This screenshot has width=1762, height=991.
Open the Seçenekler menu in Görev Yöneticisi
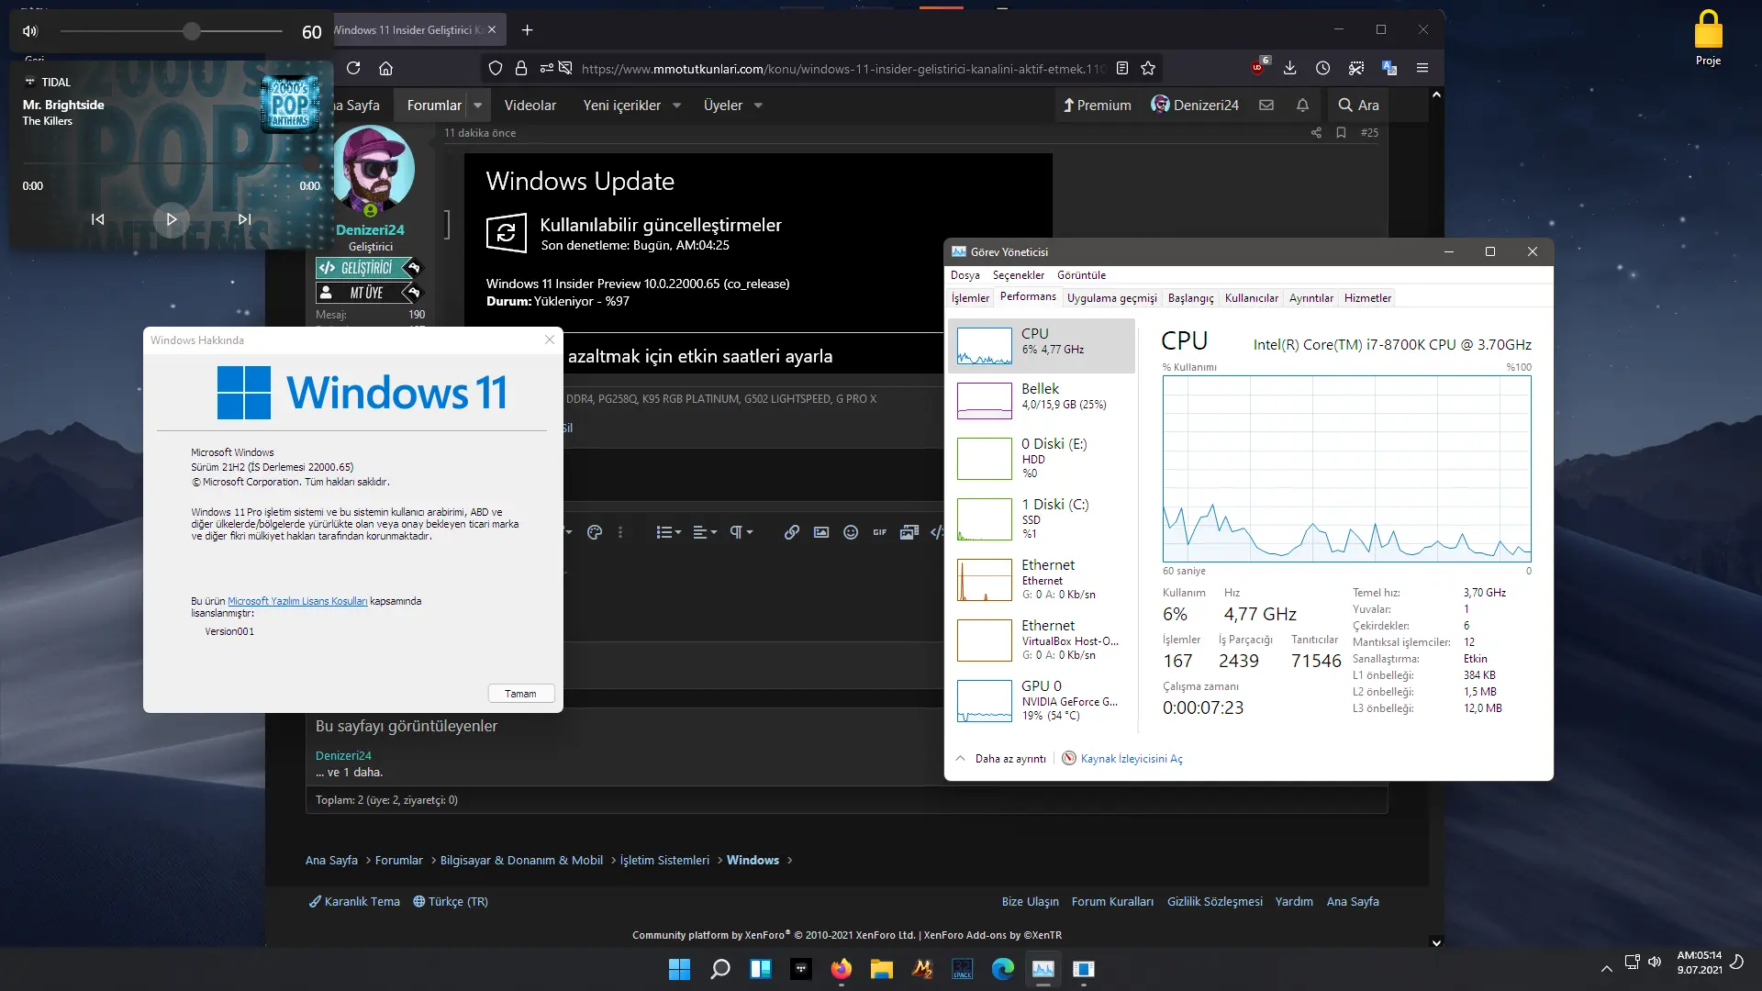tap(1019, 275)
